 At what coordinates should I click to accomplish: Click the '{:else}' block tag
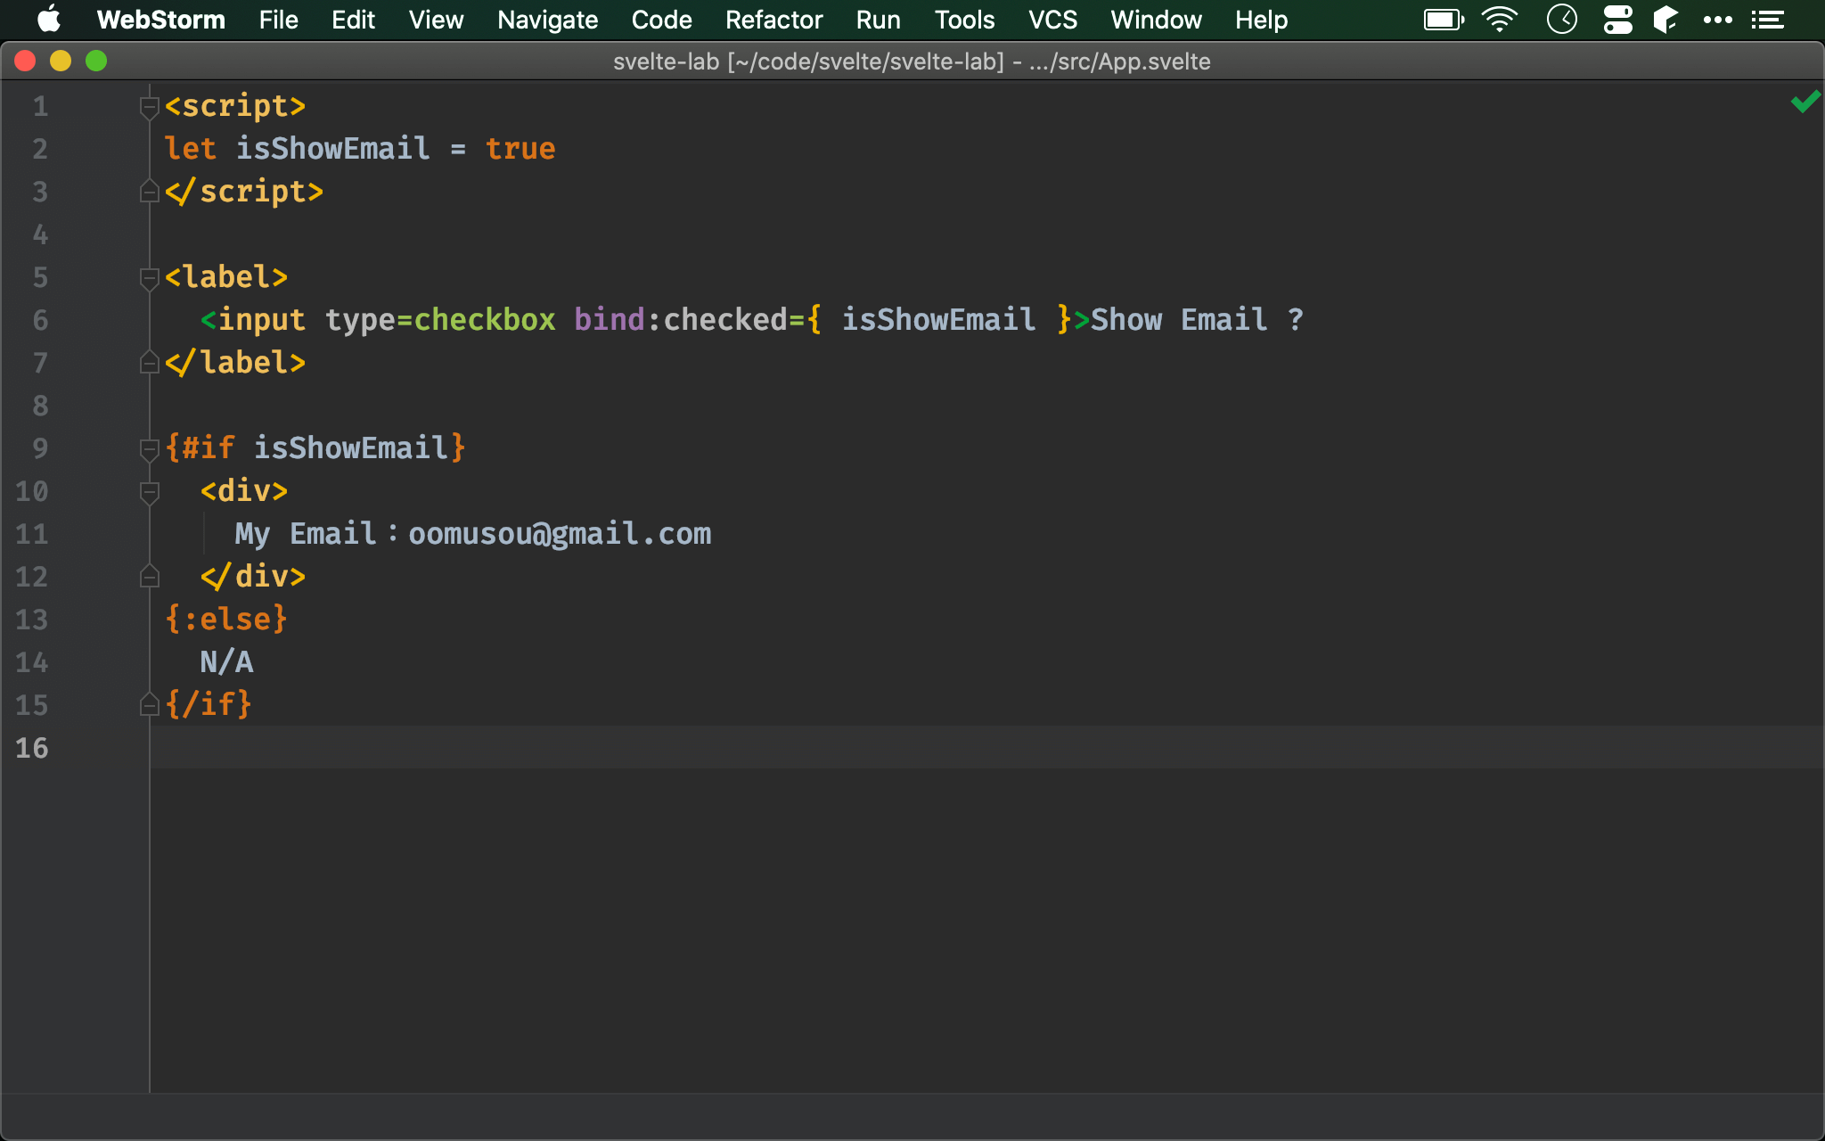tap(226, 620)
